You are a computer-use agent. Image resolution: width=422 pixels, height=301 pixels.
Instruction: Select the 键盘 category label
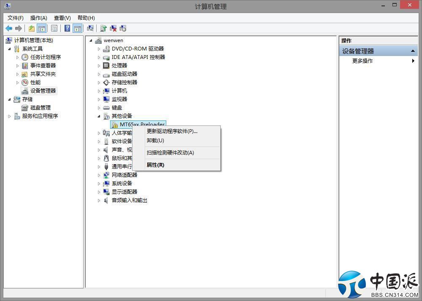pyautogui.click(x=117, y=108)
